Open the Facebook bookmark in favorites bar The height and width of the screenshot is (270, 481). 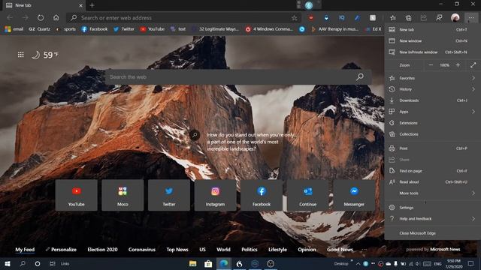click(x=95, y=29)
